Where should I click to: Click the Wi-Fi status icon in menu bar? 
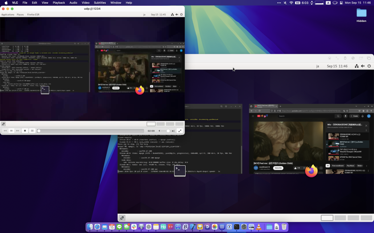pyautogui.click(x=291, y=3)
